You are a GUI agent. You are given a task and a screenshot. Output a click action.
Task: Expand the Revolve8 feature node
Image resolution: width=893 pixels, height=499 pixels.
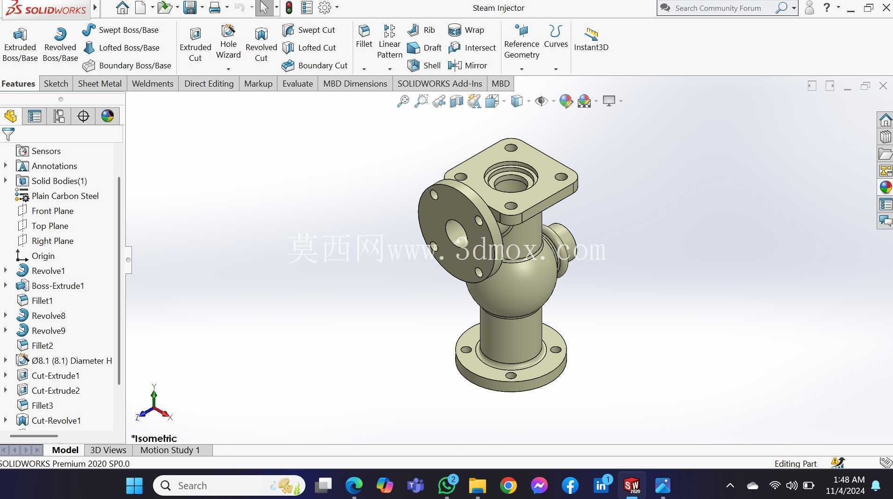[6, 316]
